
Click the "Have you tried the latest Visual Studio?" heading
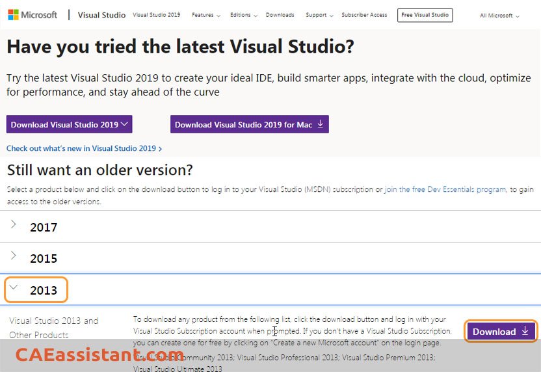[x=180, y=46]
